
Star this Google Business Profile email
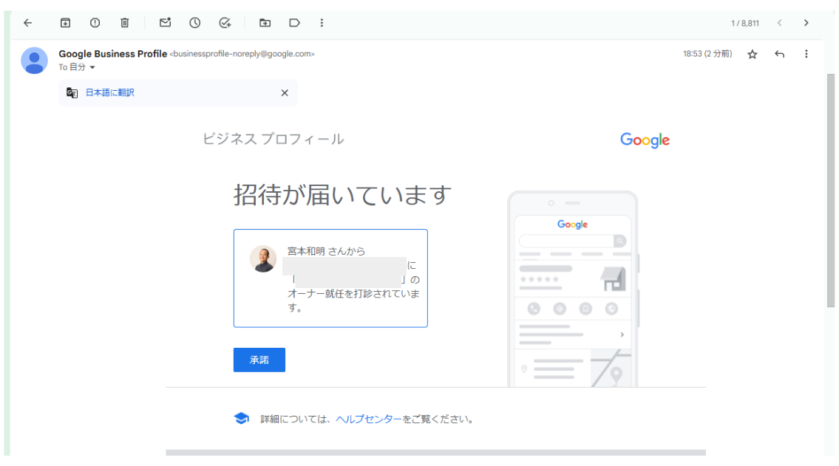tap(753, 54)
